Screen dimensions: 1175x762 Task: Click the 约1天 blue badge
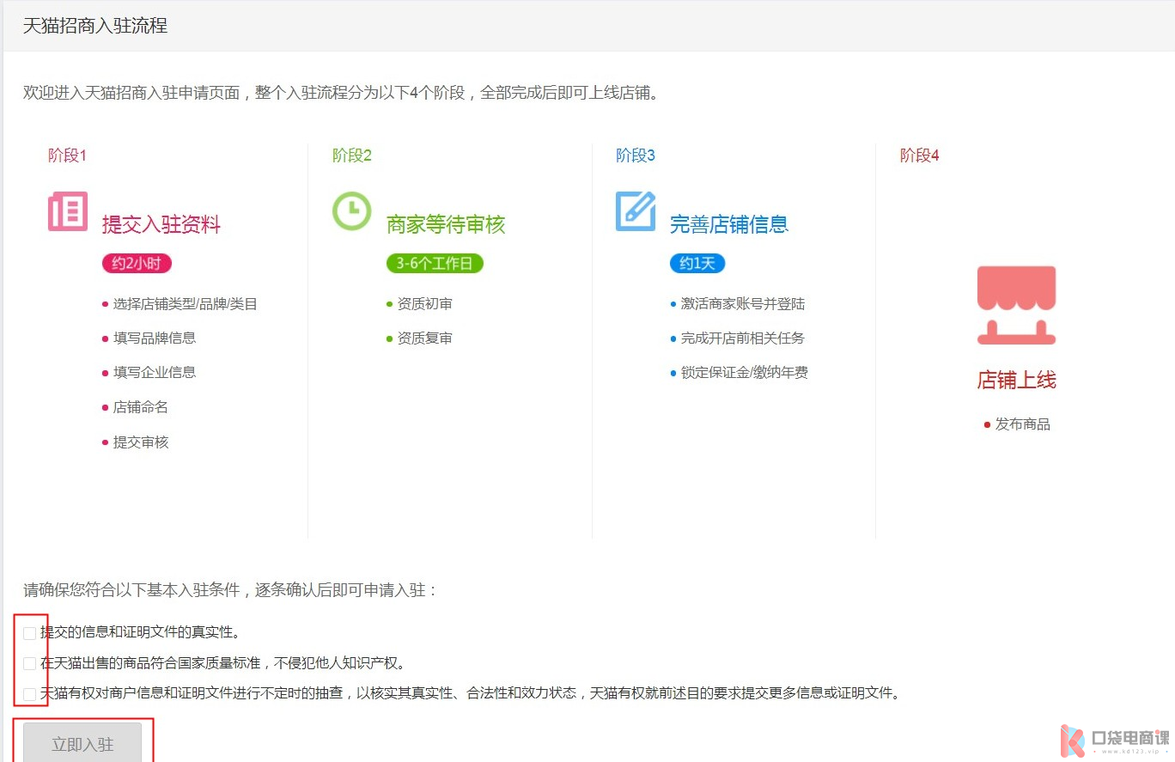697,264
